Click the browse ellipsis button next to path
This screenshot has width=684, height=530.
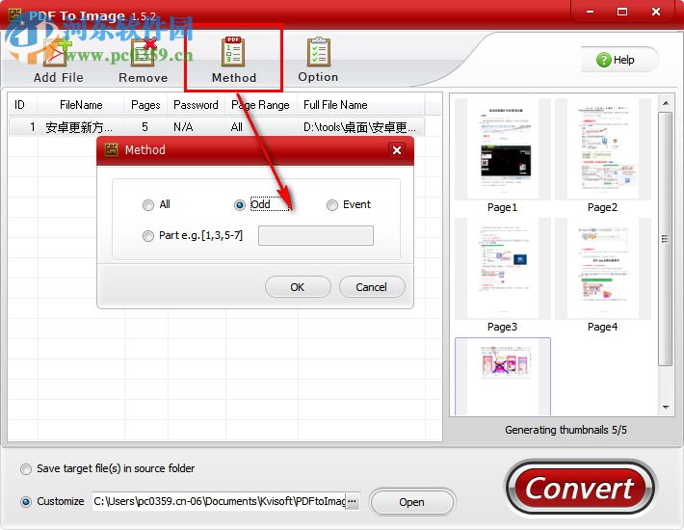(352, 502)
